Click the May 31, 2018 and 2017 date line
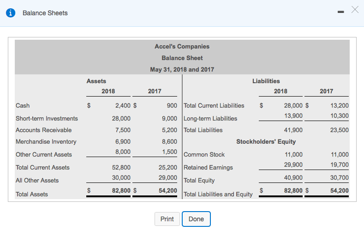The width and height of the screenshot is (364, 231). pos(182,69)
